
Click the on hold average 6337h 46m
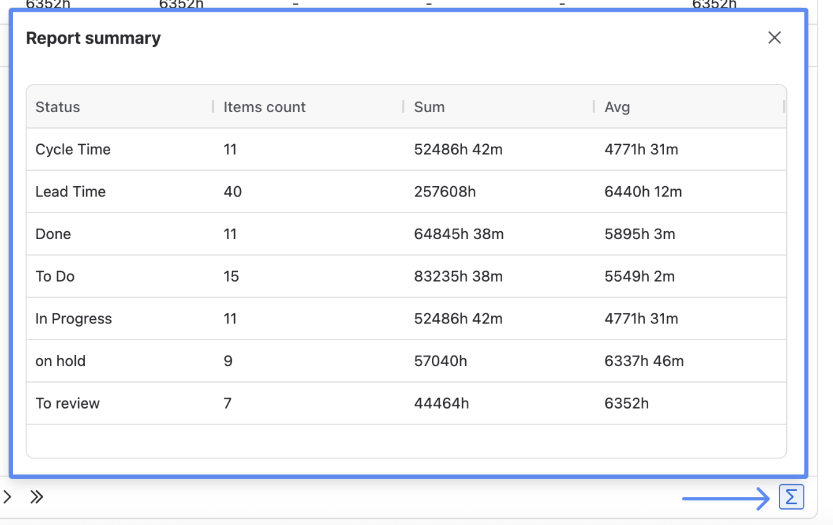pyautogui.click(x=644, y=361)
